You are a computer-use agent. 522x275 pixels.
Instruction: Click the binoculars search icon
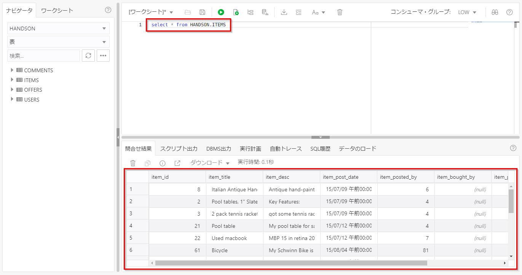pyautogui.click(x=495, y=12)
